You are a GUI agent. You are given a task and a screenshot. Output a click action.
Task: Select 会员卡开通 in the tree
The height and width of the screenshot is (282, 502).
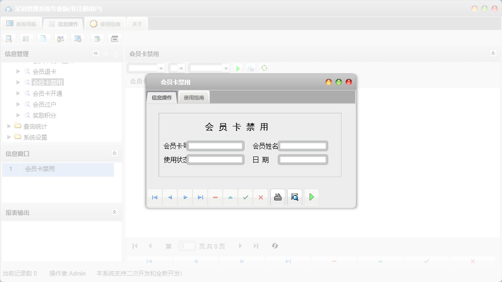[47, 93]
